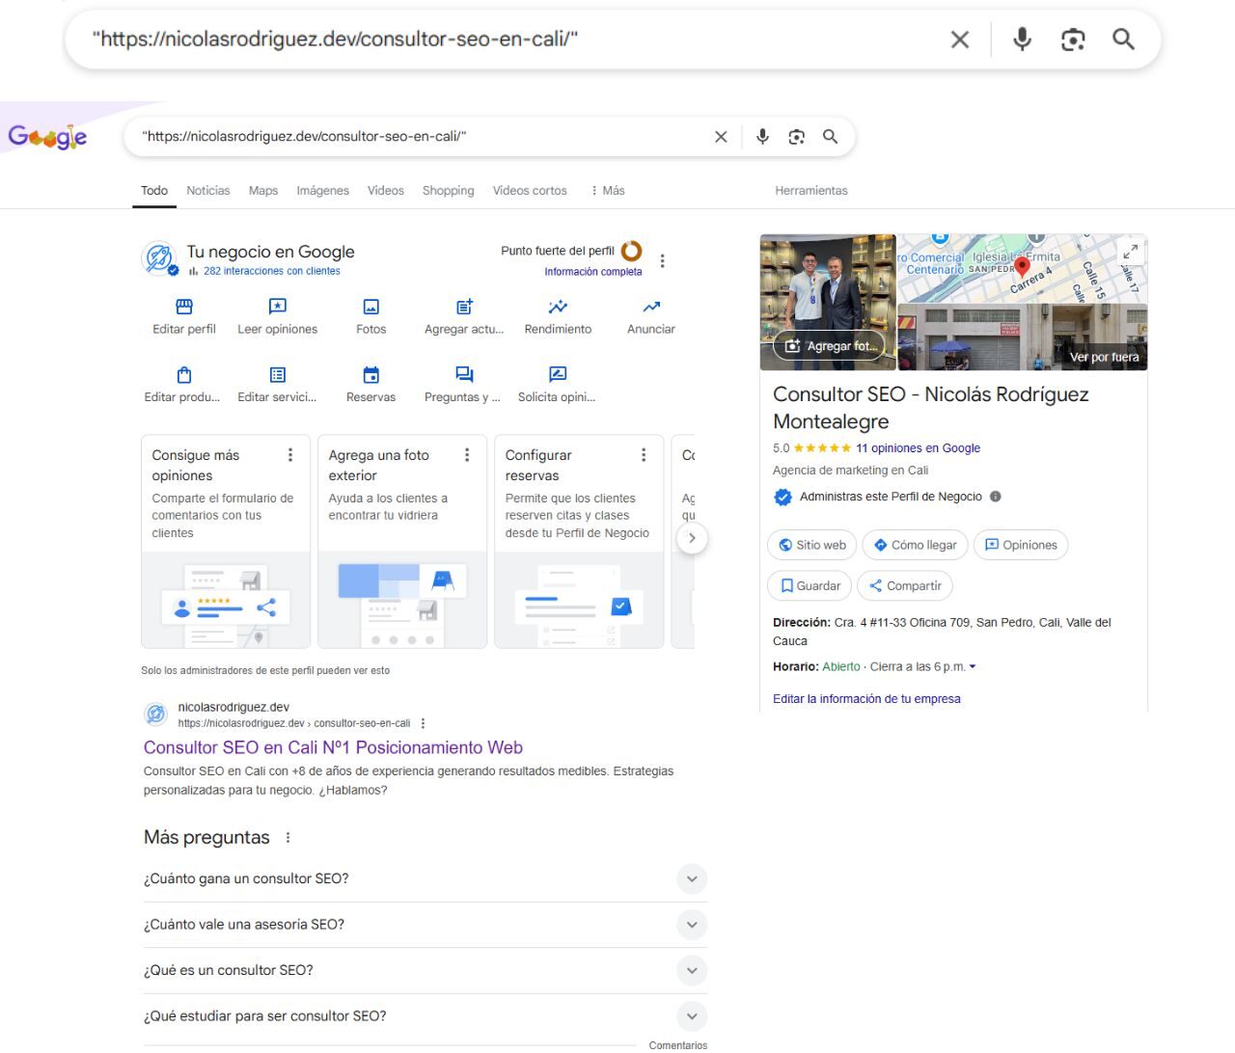The width and height of the screenshot is (1235, 1053).
Task: Start voice search in the large top bar
Action: click(1022, 40)
